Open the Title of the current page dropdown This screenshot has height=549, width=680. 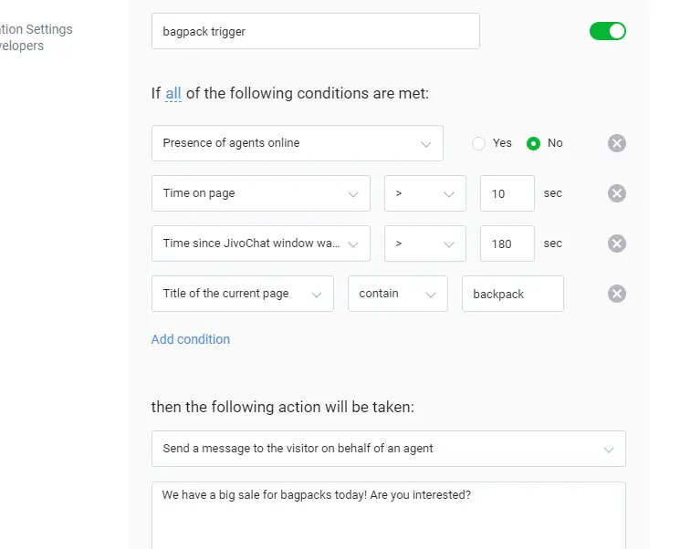pos(242,294)
